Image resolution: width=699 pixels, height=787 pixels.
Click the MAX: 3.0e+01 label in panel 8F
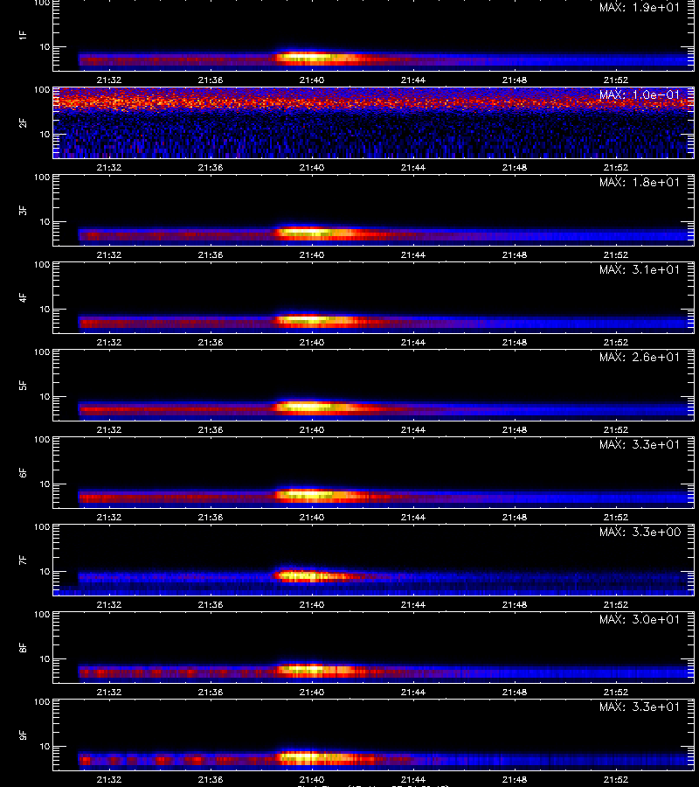pyautogui.click(x=640, y=619)
